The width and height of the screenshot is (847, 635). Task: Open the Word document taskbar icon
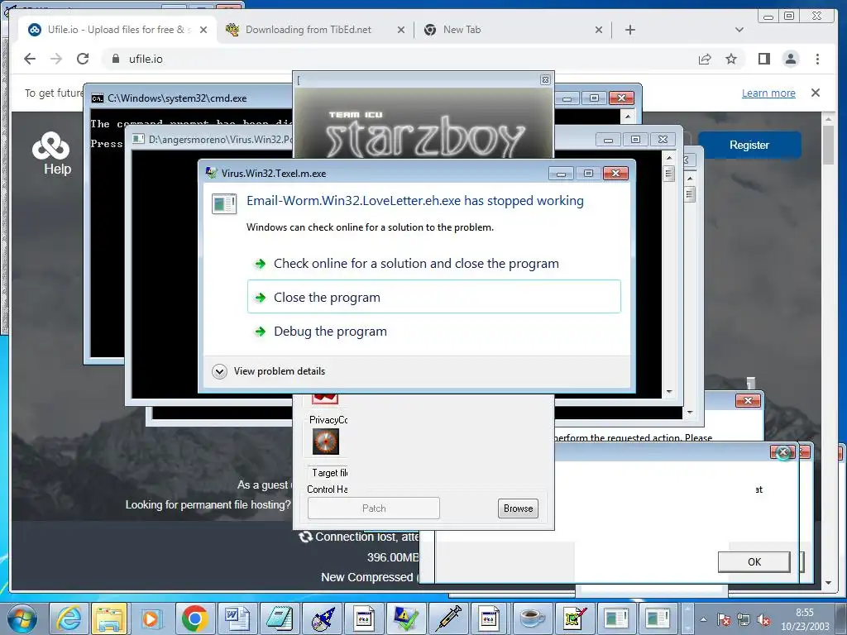(237, 618)
